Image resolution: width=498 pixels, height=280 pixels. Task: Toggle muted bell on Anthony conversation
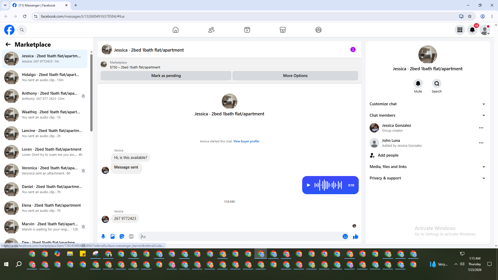coord(83,96)
